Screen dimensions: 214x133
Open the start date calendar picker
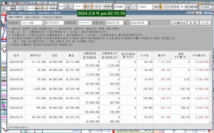(124, 23)
